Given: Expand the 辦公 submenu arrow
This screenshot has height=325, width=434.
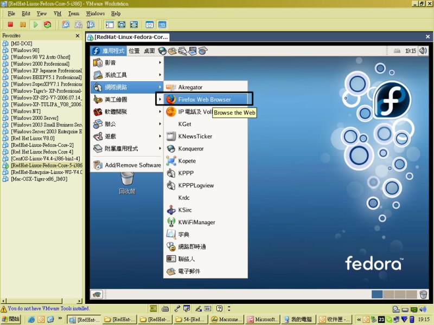Looking at the screenshot, I should tap(160, 124).
